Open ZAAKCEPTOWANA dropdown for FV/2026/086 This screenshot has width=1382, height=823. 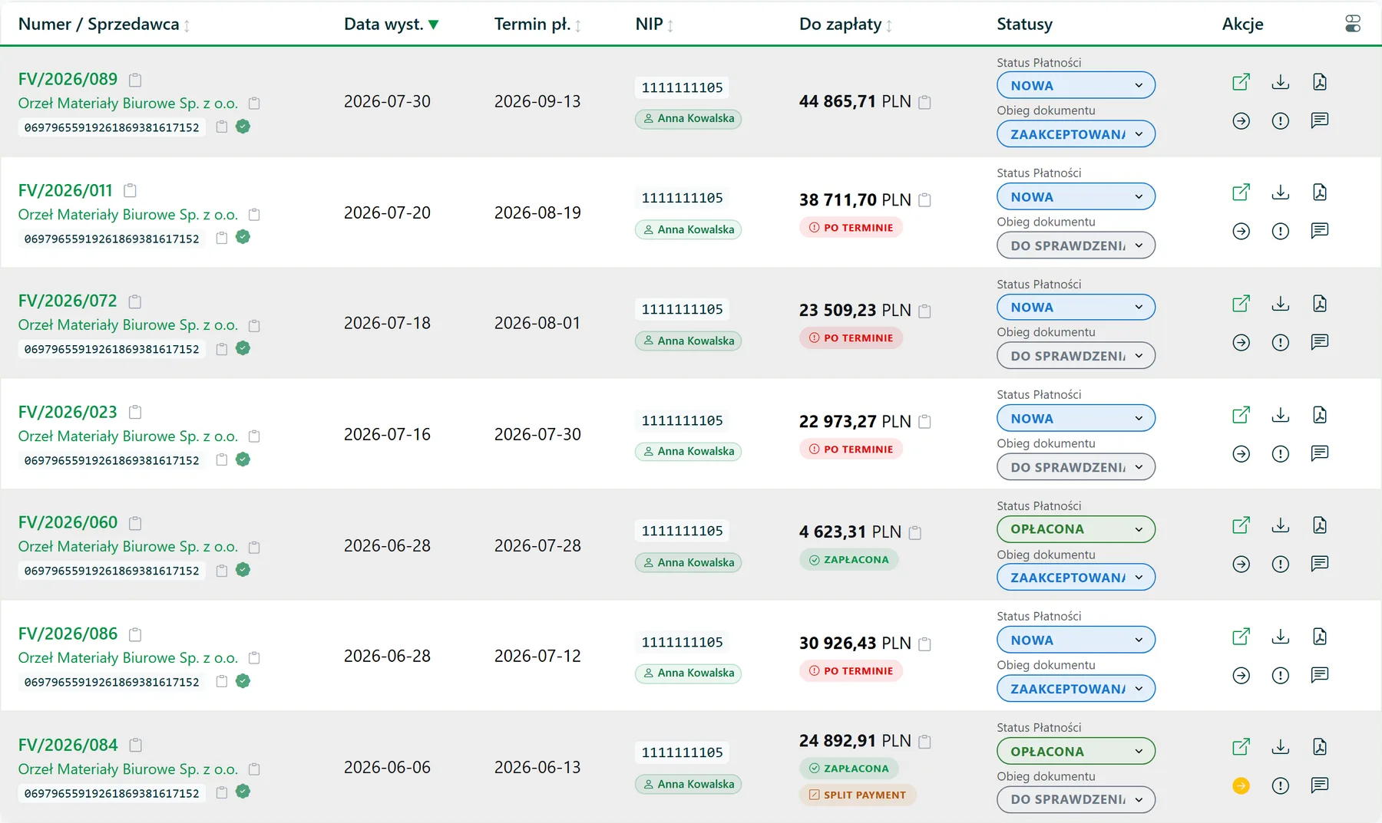point(1076,689)
